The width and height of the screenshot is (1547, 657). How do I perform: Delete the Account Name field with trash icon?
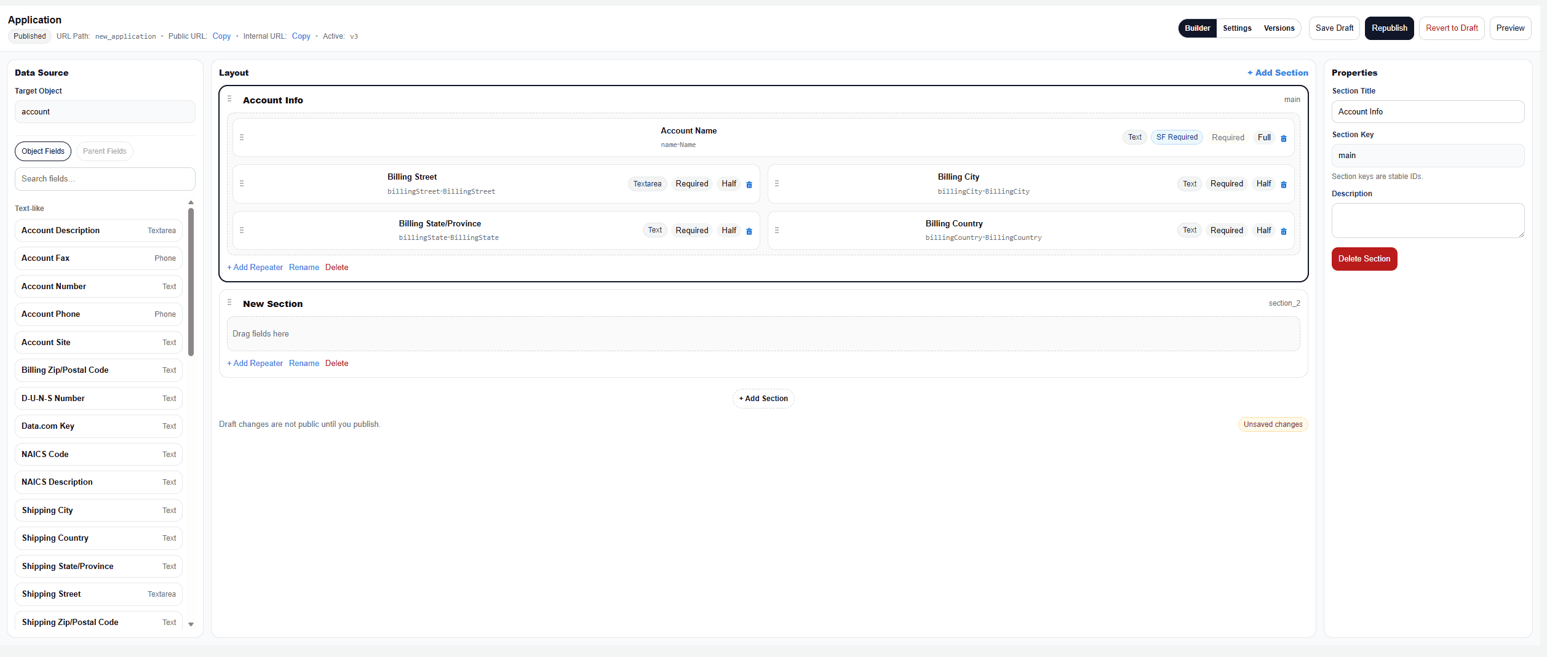[1284, 138]
